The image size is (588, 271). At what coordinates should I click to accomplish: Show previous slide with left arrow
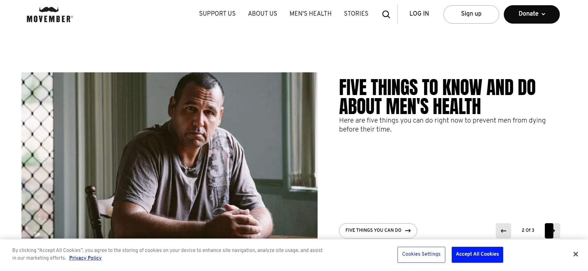pyautogui.click(x=503, y=231)
